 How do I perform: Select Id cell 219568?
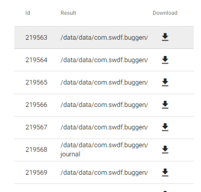36,149
